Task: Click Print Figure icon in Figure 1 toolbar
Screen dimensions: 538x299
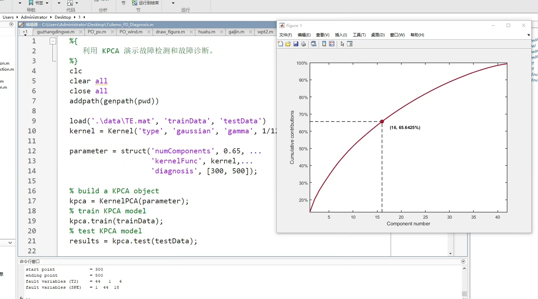Action: tap(303, 44)
